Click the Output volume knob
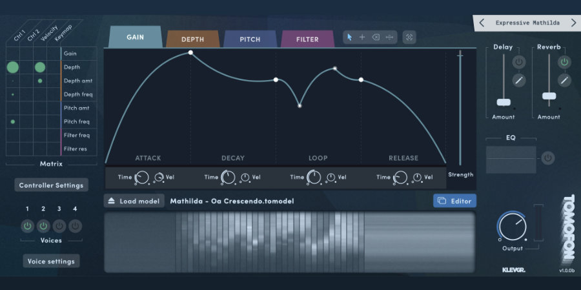 click(513, 227)
